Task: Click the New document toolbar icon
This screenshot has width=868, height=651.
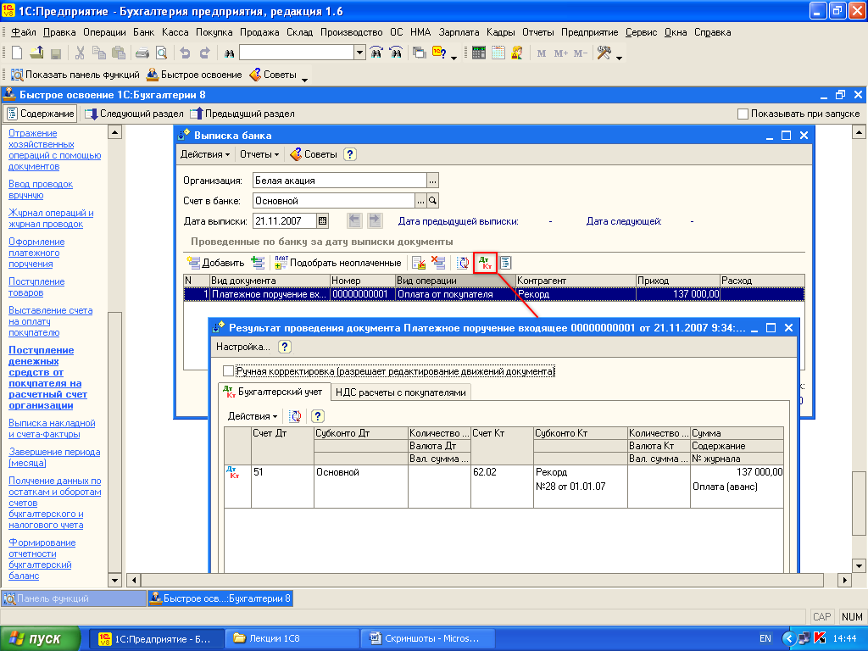Action: (17, 53)
